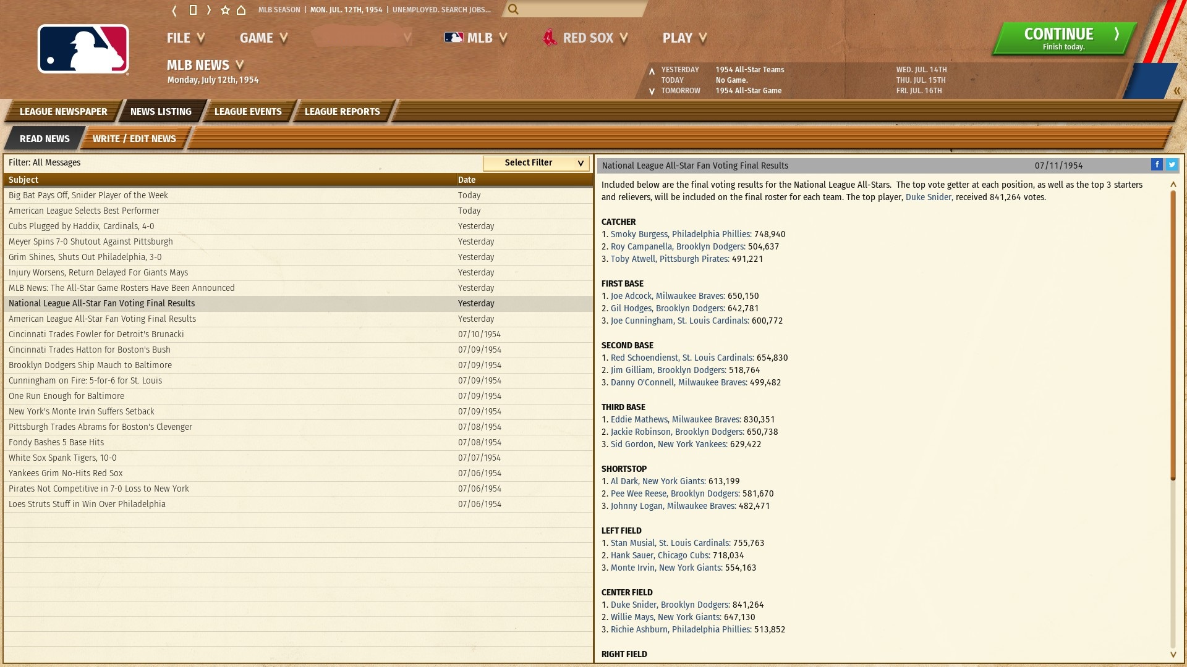The width and height of the screenshot is (1187, 667).
Task: Share article on Twitter
Action: 1172,165
